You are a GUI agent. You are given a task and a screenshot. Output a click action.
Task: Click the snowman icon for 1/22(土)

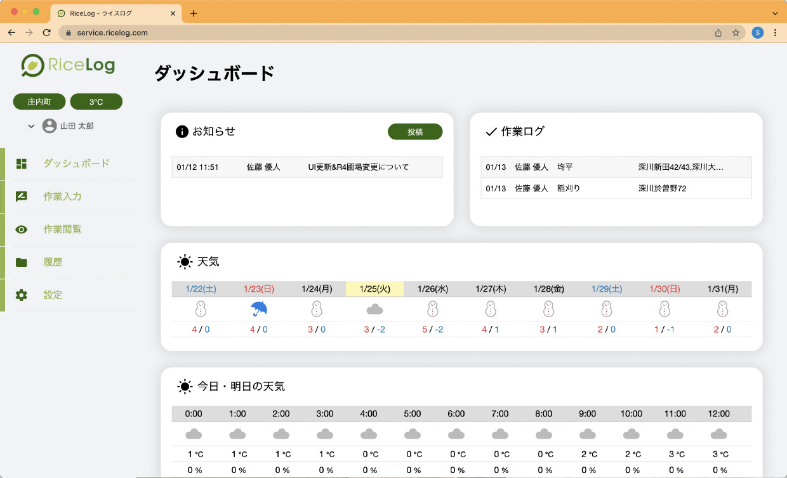pos(201,309)
